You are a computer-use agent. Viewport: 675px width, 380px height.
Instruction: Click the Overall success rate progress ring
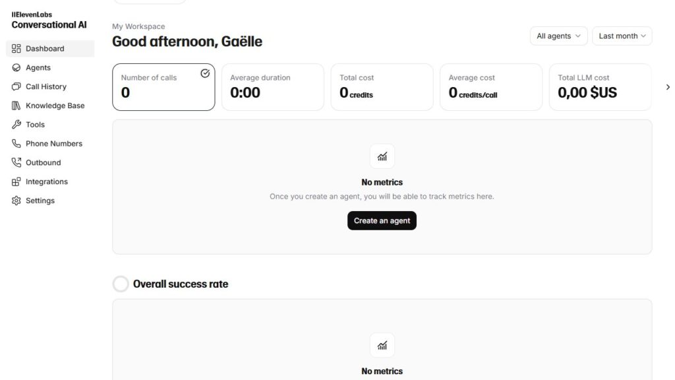[121, 284]
